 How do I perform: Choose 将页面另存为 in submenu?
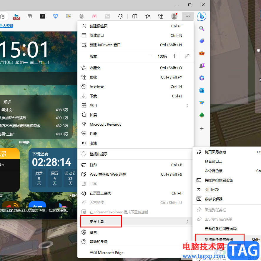tap(227, 152)
